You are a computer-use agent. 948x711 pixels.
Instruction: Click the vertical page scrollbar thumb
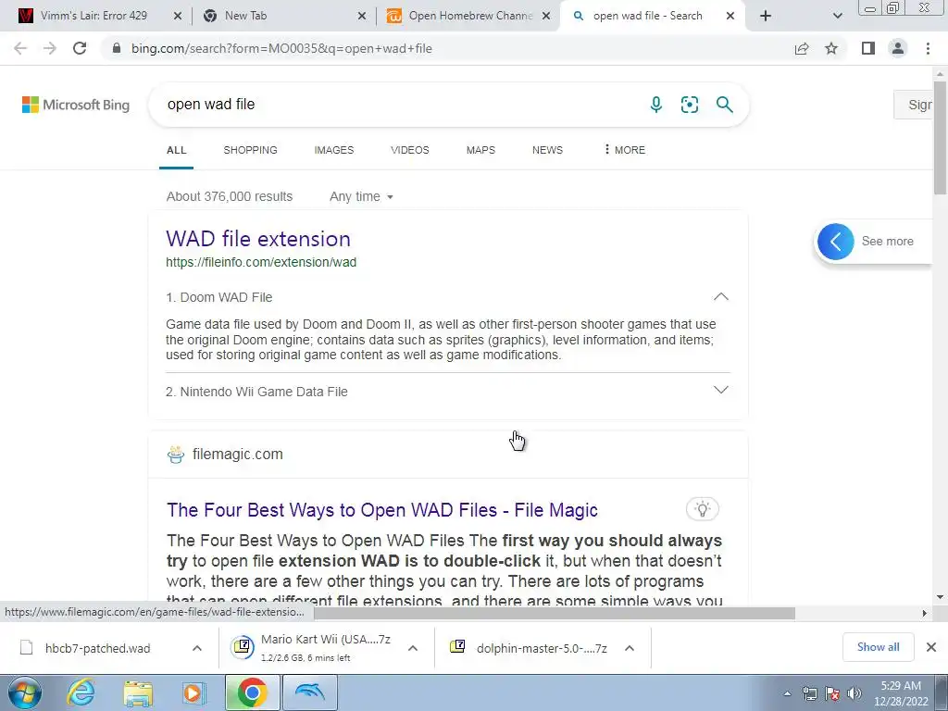point(940,136)
